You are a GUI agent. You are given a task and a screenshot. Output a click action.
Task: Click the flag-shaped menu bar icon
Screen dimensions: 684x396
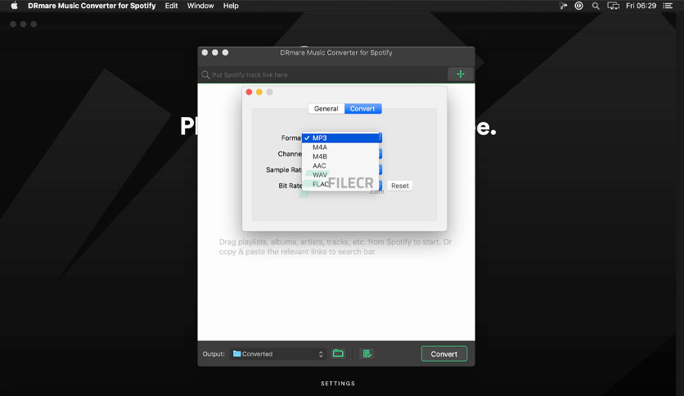[x=563, y=6]
